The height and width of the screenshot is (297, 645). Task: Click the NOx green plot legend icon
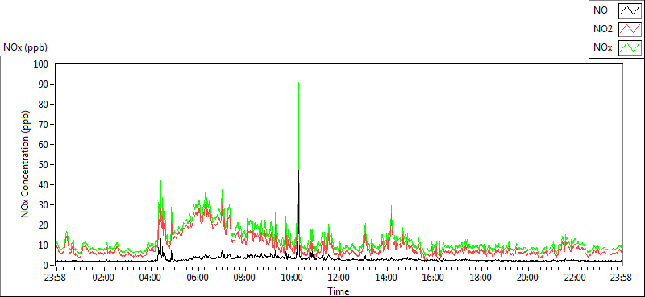(x=630, y=47)
